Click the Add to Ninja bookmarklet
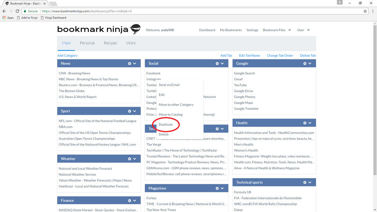The height and width of the screenshot is (212, 377). pyautogui.click(x=27, y=18)
